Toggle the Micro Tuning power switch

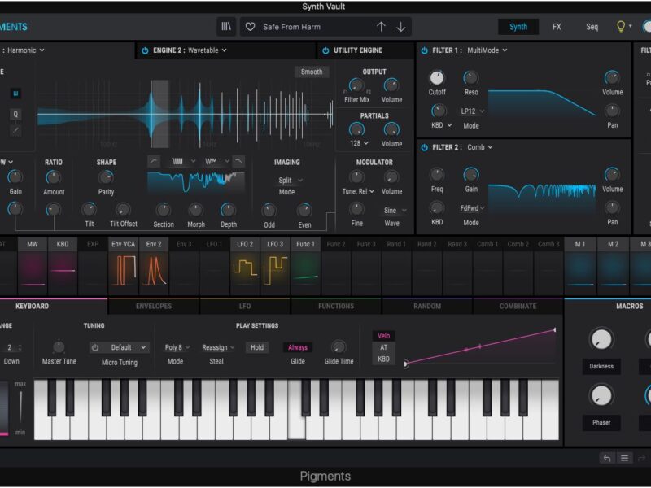(x=95, y=347)
